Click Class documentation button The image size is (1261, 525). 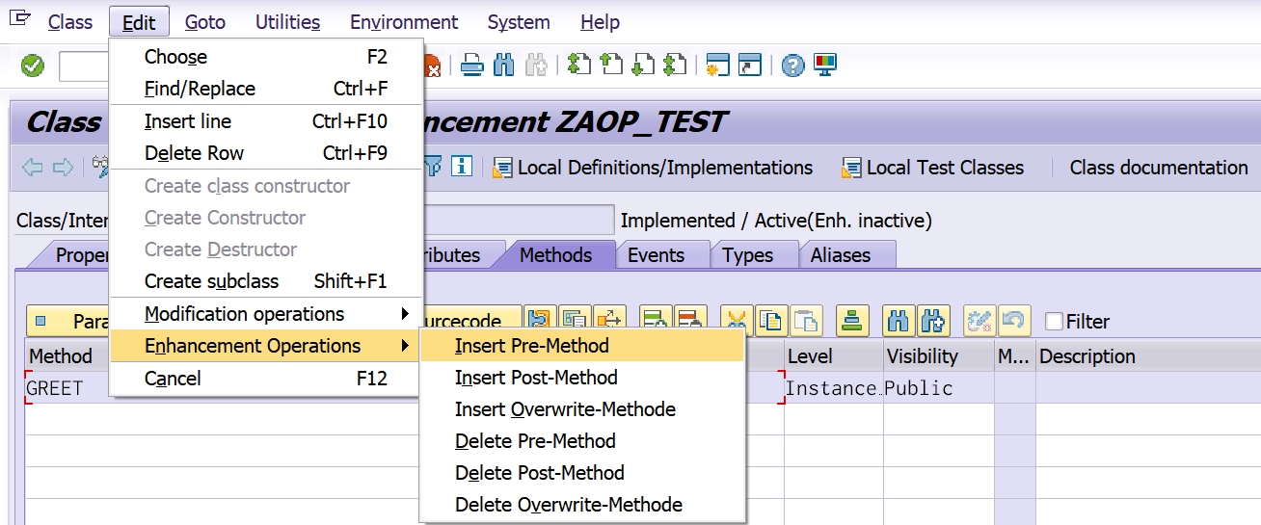[x=1159, y=168]
